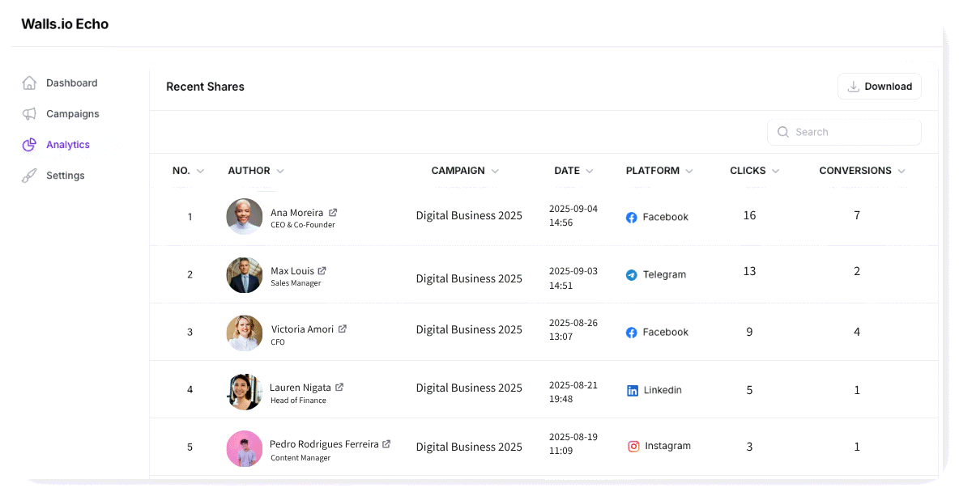Click the Telegram icon in Max Louis's row

click(632, 275)
